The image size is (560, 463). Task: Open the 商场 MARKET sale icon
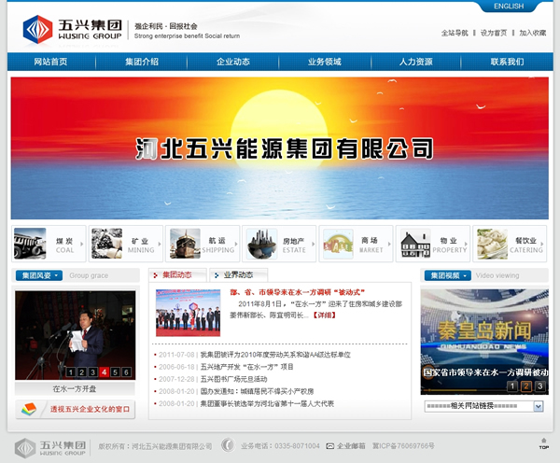click(x=338, y=244)
